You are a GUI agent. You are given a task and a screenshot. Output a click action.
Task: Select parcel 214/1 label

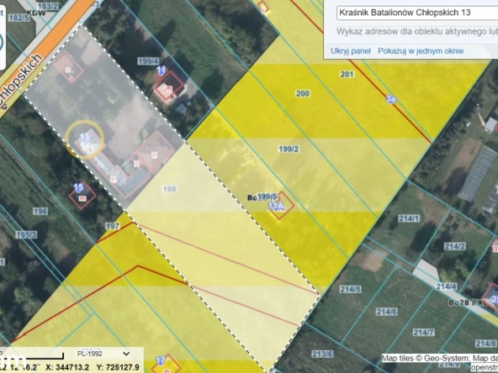click(x=409, y=218)
